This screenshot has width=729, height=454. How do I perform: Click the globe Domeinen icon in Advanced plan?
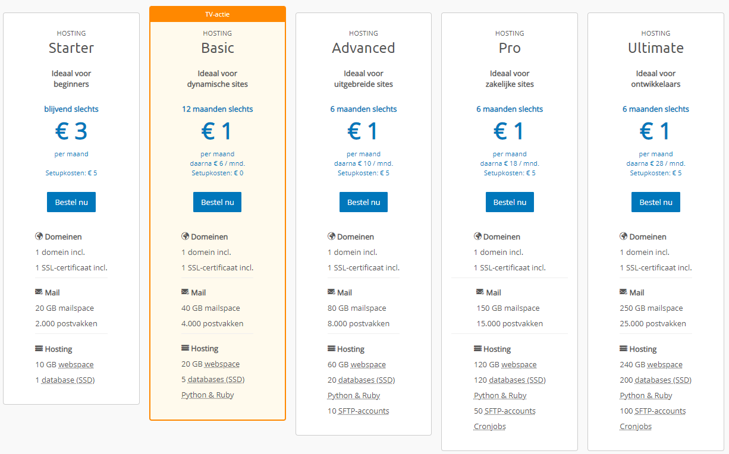click(331, 237)
